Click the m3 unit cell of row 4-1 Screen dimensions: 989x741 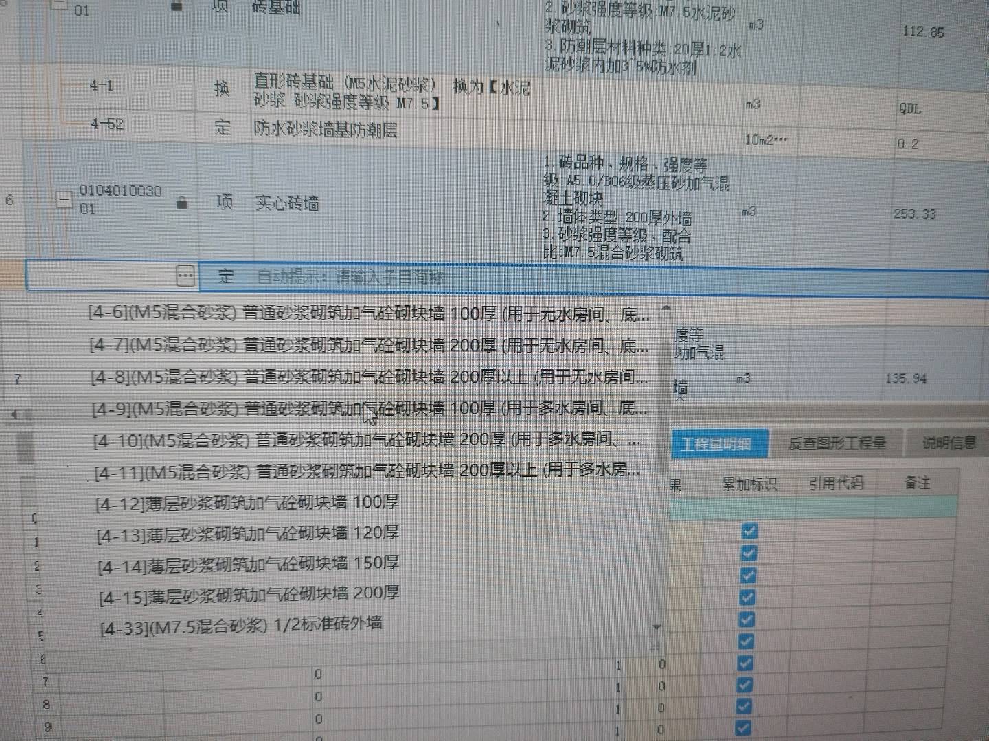pyautogui.click(x=753, y=104)
